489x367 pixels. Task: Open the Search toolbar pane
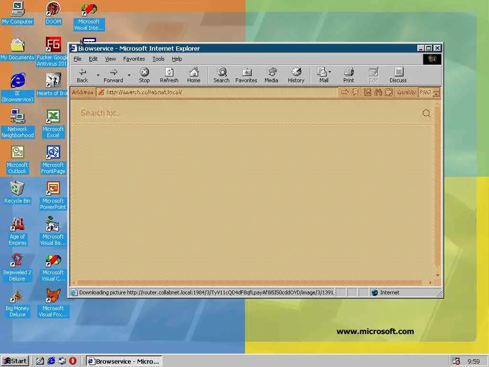pyautogui.click(x=222, y=76)
